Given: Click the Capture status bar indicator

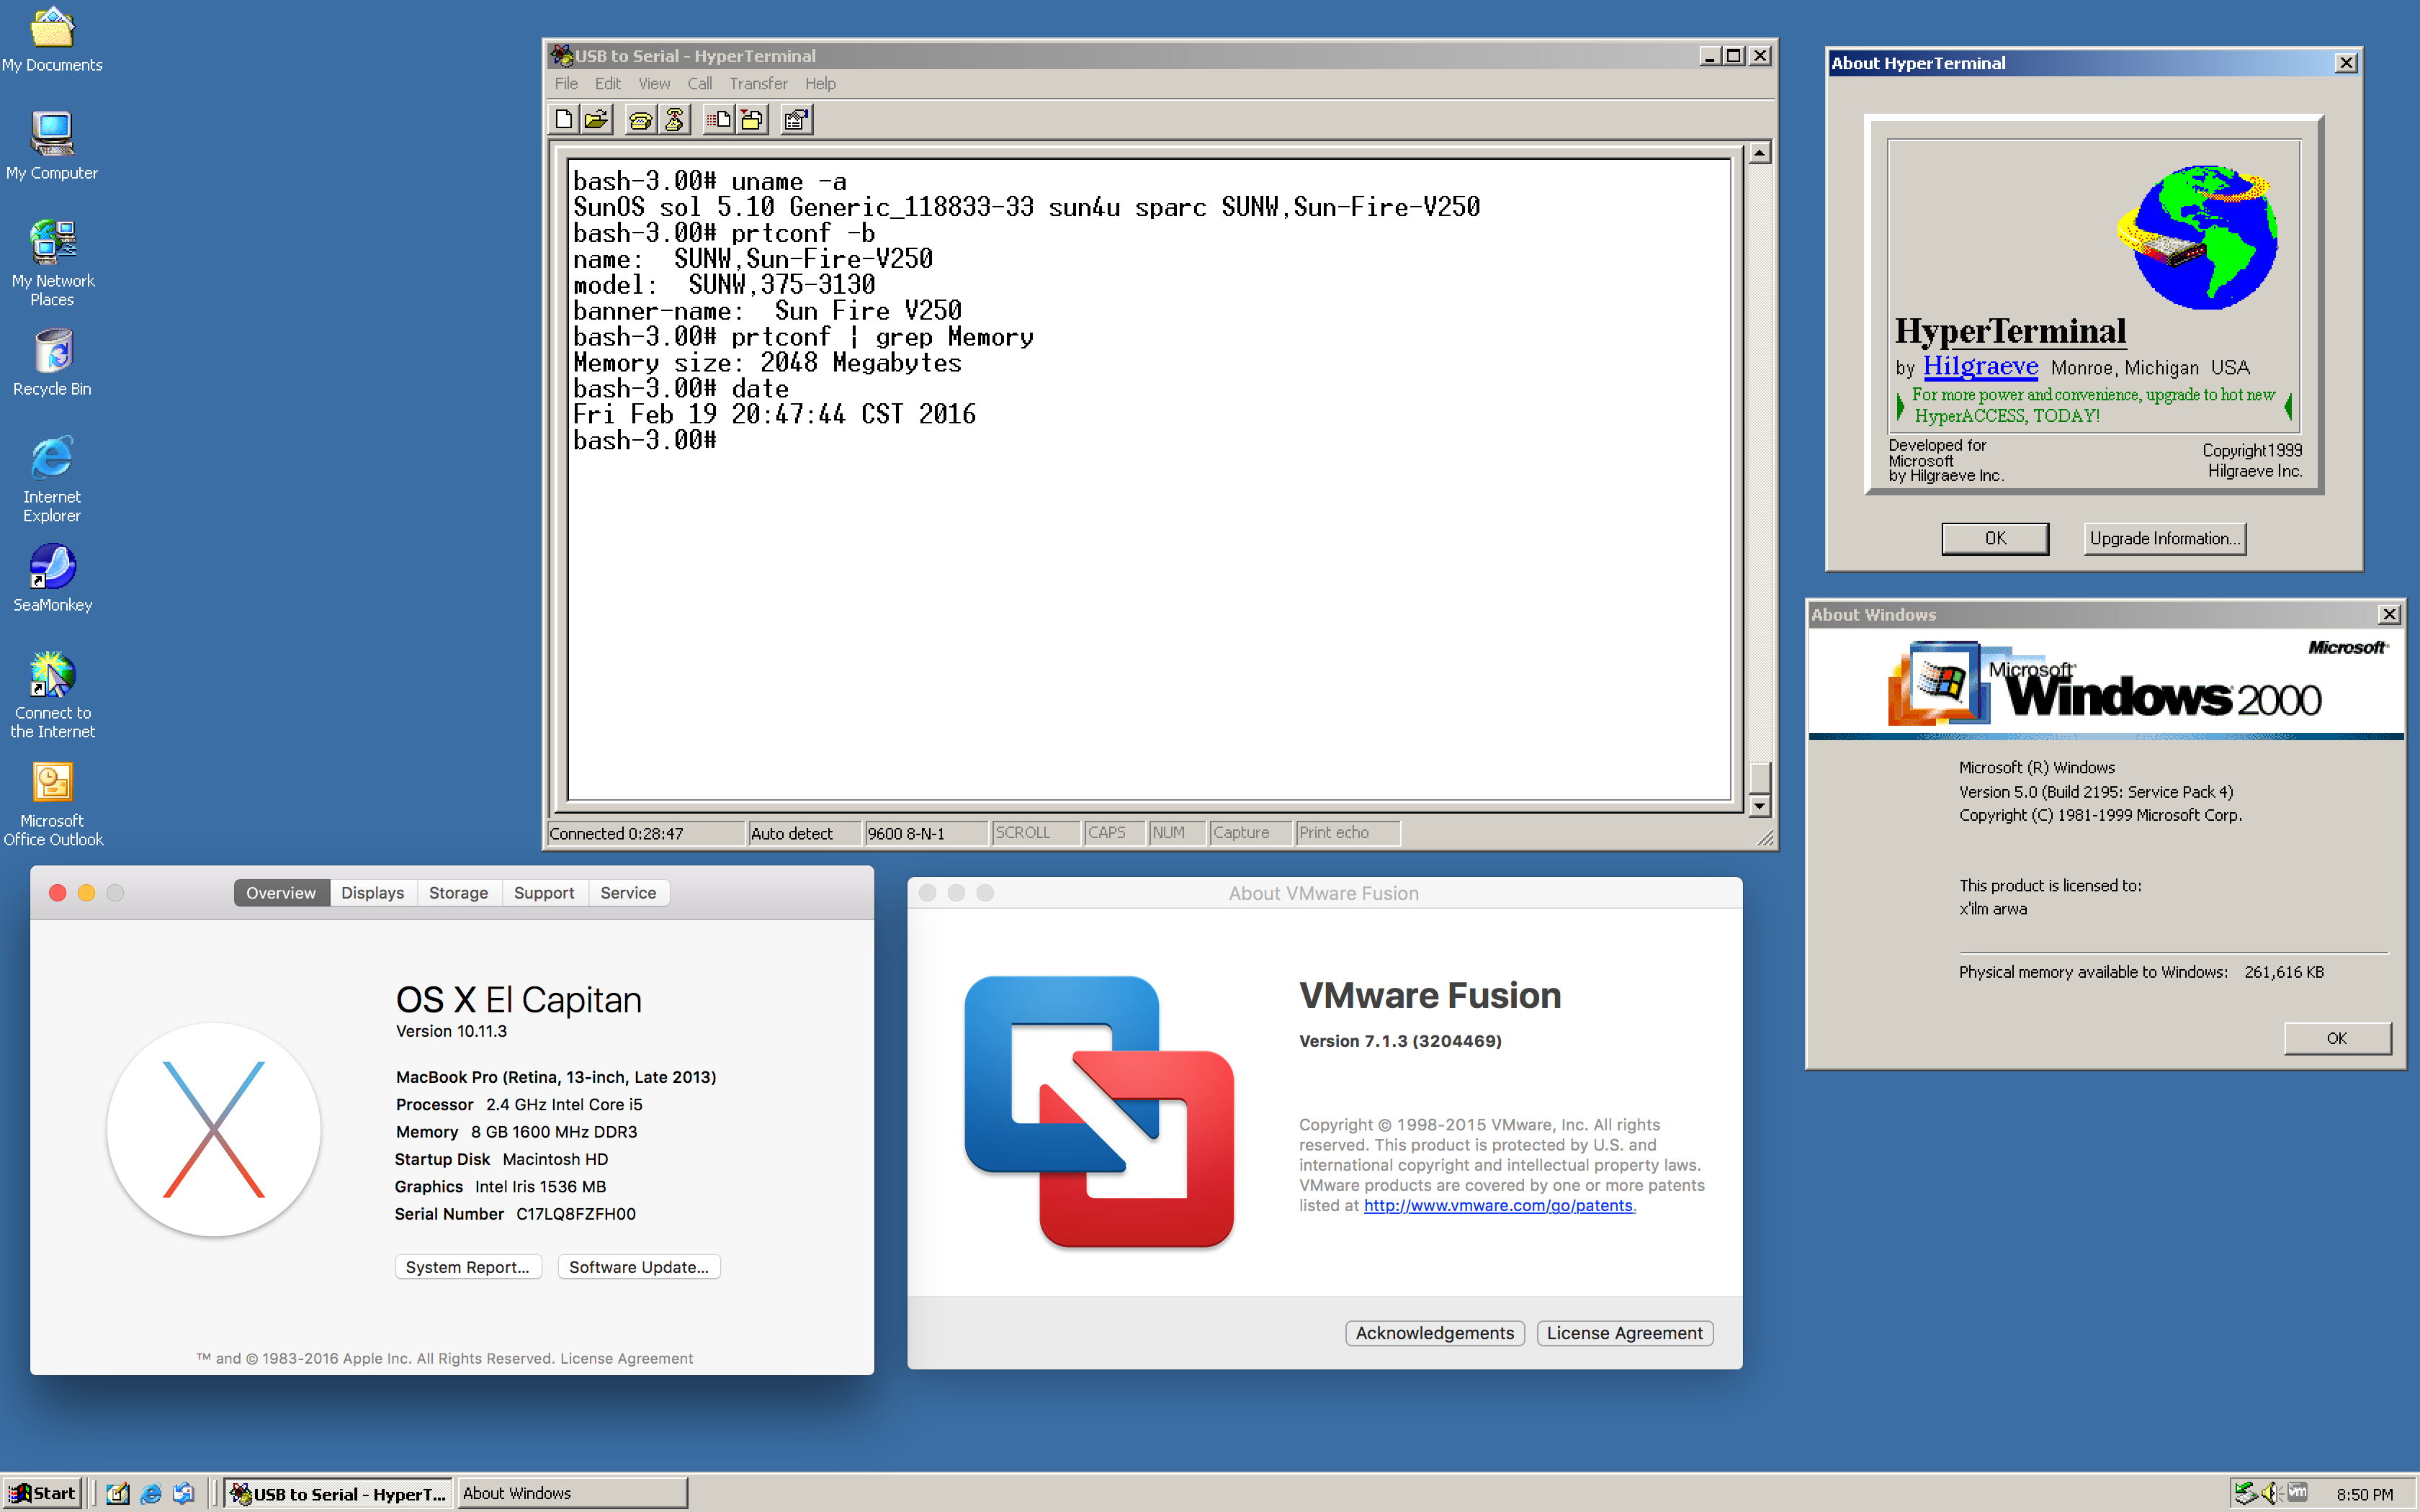Looking at the screenshot, I should pos(1251,833).
